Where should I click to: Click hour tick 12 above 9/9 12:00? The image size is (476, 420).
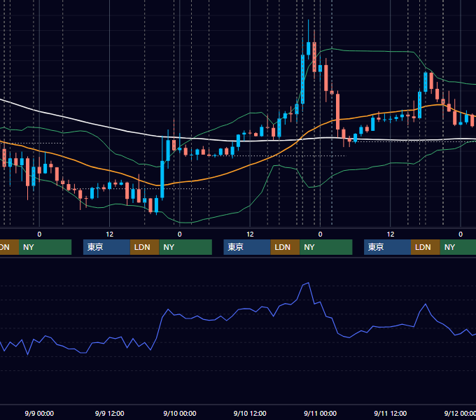click(x=110, y=234)
